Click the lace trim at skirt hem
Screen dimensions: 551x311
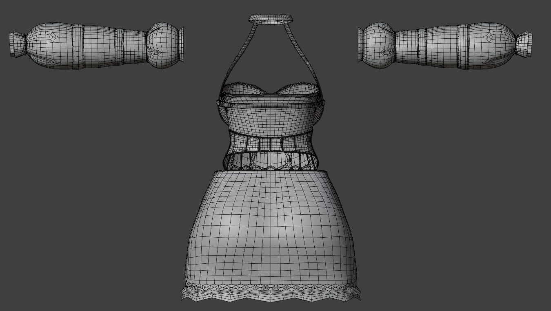point(271,293)
